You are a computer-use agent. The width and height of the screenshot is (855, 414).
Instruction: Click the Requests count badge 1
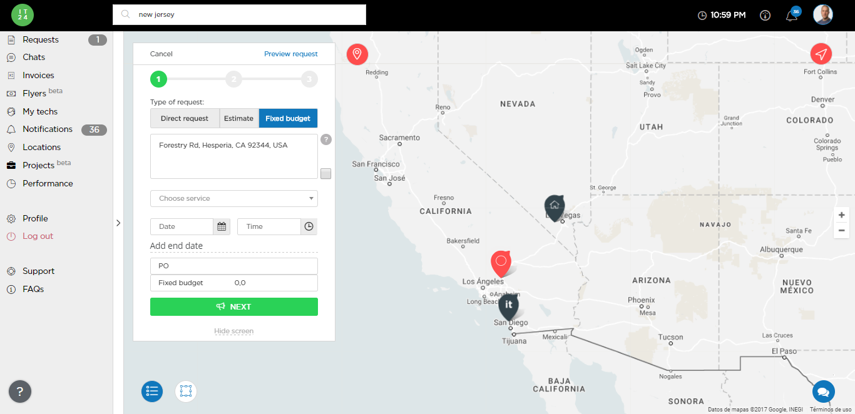click(x=98, y=40)
